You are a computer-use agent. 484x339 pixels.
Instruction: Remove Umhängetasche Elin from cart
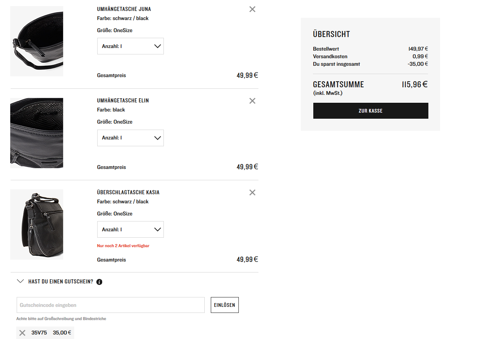click(x=252, y=101)
